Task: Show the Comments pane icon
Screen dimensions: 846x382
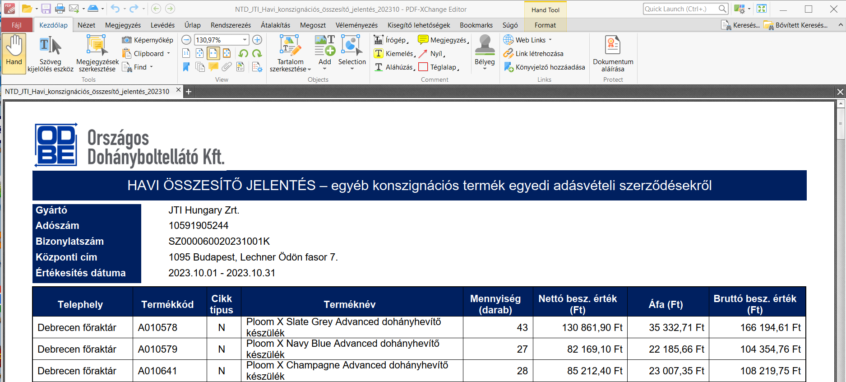Action: [x=213, y=67]
